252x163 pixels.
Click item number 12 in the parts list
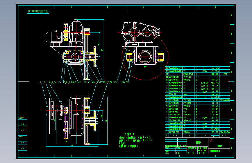(x=167, y=100)
